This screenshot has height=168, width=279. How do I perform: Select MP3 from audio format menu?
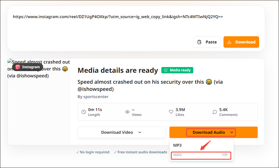click(201, 145)
